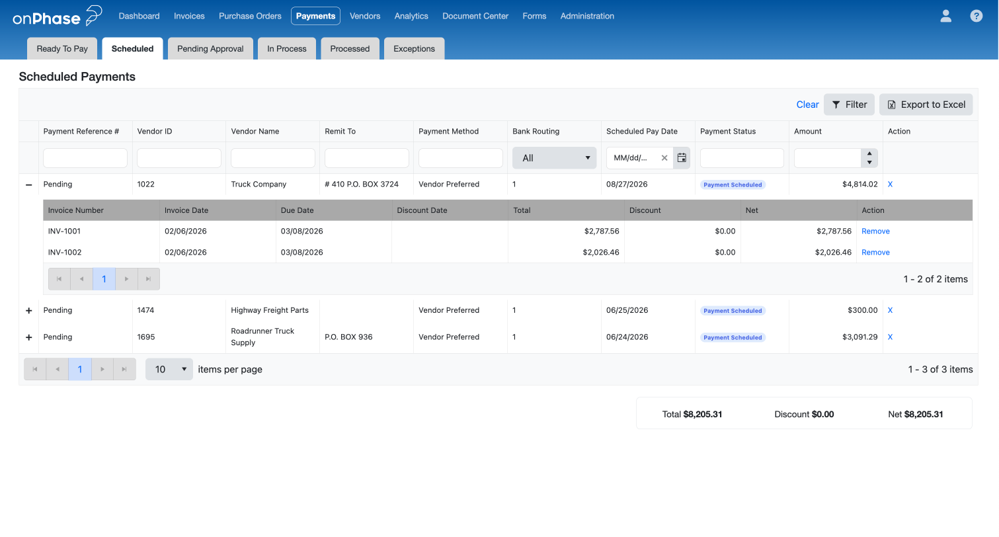Go to next page in main payments pager
This screenshot has height=537, width=999.
click(x=102, y=369)
